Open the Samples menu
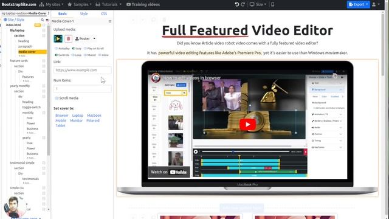 [x=80, y=4]
